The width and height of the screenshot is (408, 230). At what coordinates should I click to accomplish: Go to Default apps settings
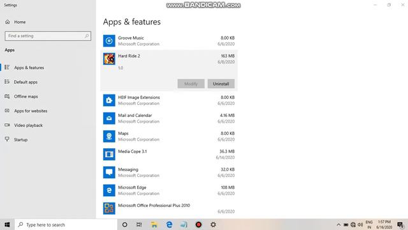tap(48, 82)
